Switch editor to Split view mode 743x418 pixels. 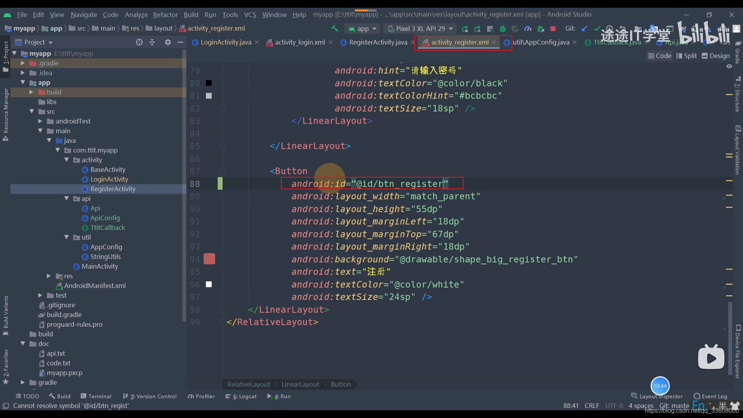point(686,56)
